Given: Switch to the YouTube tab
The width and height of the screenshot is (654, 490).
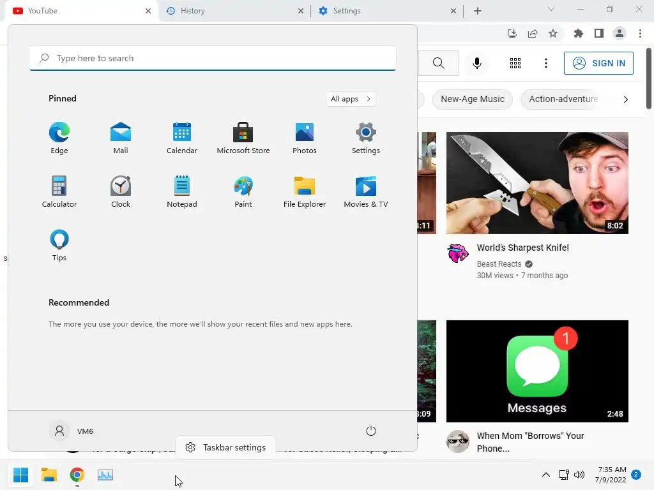Looking at the screenshot, I should click(x=81, y=11).
